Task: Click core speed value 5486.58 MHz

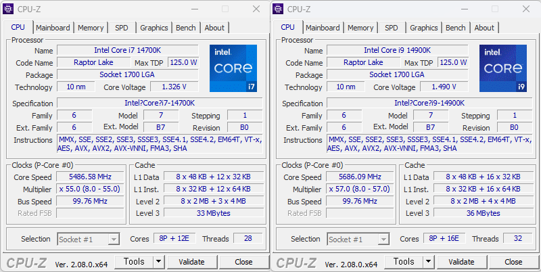Action: [x=90, y=177]
